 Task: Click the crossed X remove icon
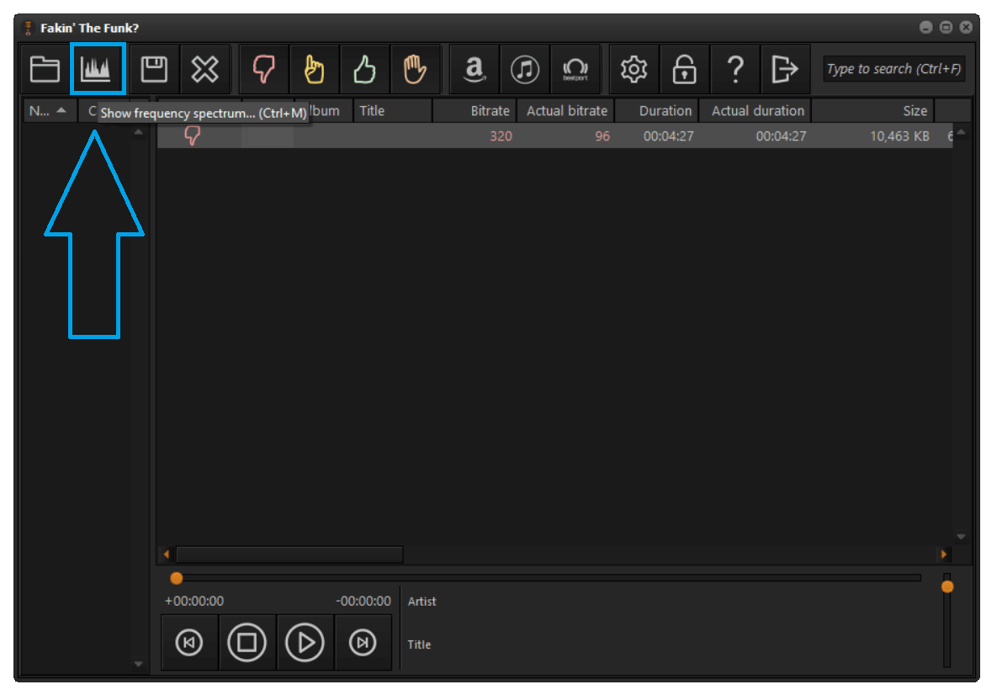pos(205,69)
